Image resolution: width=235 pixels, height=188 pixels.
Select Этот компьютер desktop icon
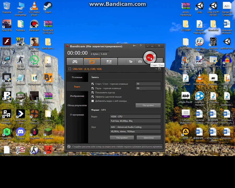(x=20, y=9)
